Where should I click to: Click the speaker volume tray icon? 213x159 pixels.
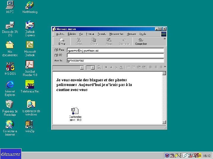coord(180,156)
